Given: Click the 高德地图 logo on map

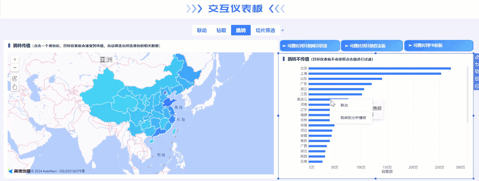Looking at the screenshot, I should click(x=19, y=171).
